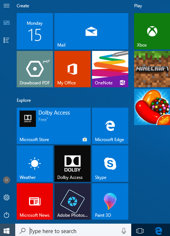This screenshot has width=170, height=236.
Task: Open the Candy Crush tile
Action: pos(152,107)
